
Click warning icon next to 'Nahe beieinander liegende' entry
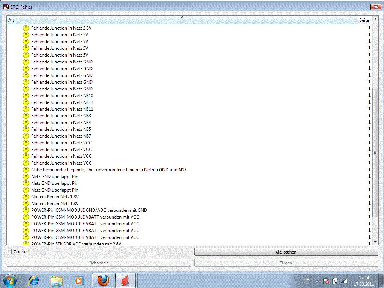click(26, 170)
